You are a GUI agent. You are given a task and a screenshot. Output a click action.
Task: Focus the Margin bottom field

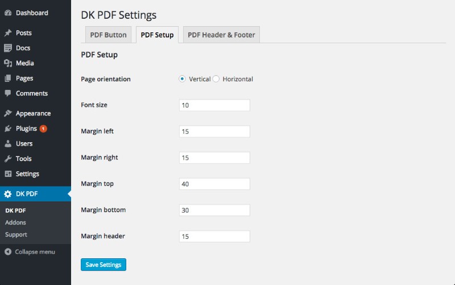214,210
